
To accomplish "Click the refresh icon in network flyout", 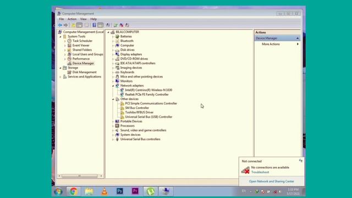I will 301,161.
